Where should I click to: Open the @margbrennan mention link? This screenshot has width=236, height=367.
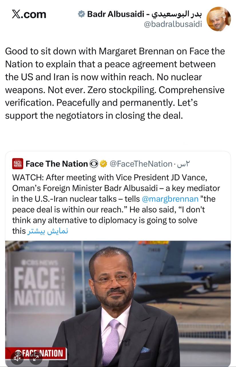pyautogui.click(x=170, y=199)
